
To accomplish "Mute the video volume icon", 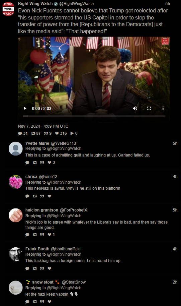I will coord(135,108).
